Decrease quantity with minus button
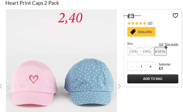The width and height of the screenshot is (183, 112). [132, 66]
